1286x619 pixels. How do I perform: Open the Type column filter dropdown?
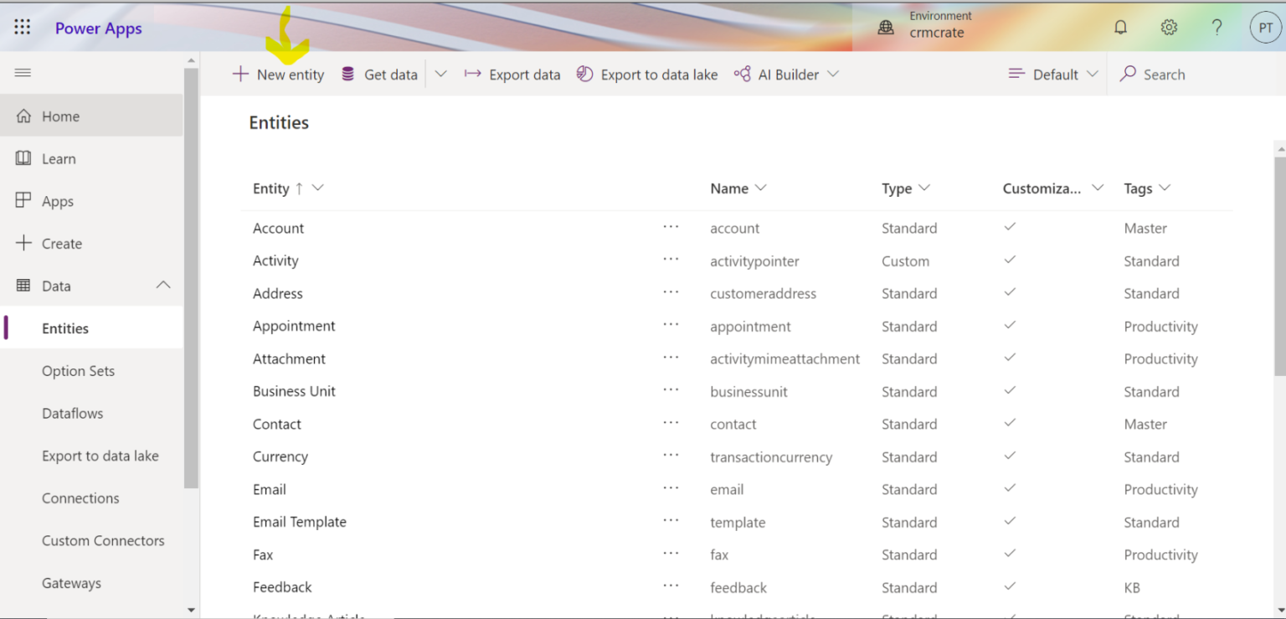click(x=924, y=188)
